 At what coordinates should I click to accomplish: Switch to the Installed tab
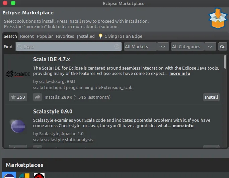click(86, 36)
